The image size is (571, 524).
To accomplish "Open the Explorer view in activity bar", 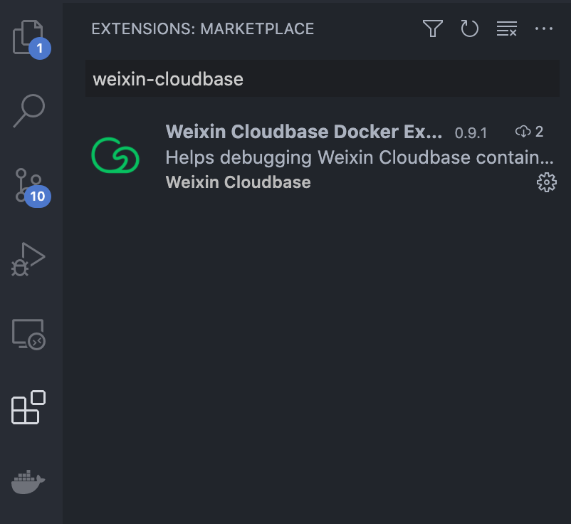I will coord(30,38).
